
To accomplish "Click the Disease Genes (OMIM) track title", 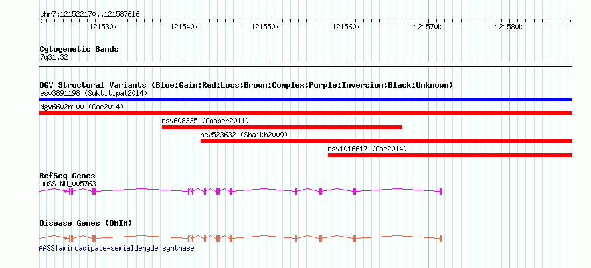I will [x=86, y=223].
